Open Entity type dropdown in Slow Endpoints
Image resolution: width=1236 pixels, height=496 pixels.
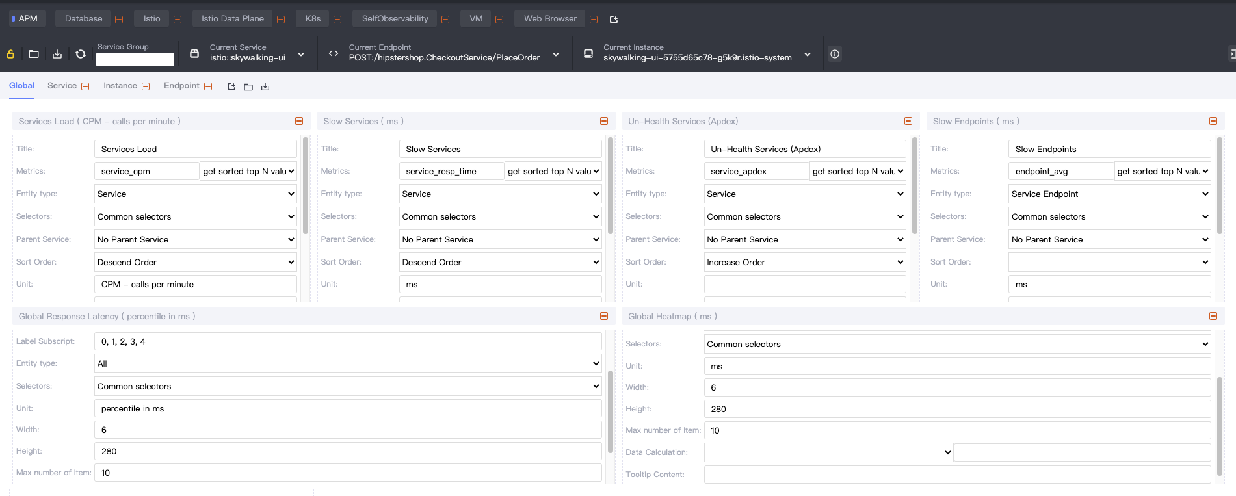point(1109,194)
